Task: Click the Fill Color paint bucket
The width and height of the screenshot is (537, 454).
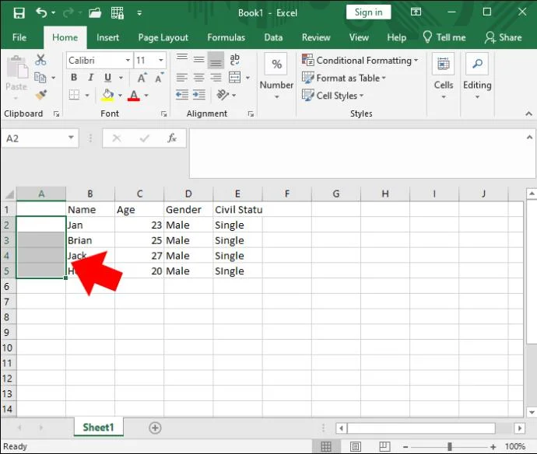Action: 108,96
